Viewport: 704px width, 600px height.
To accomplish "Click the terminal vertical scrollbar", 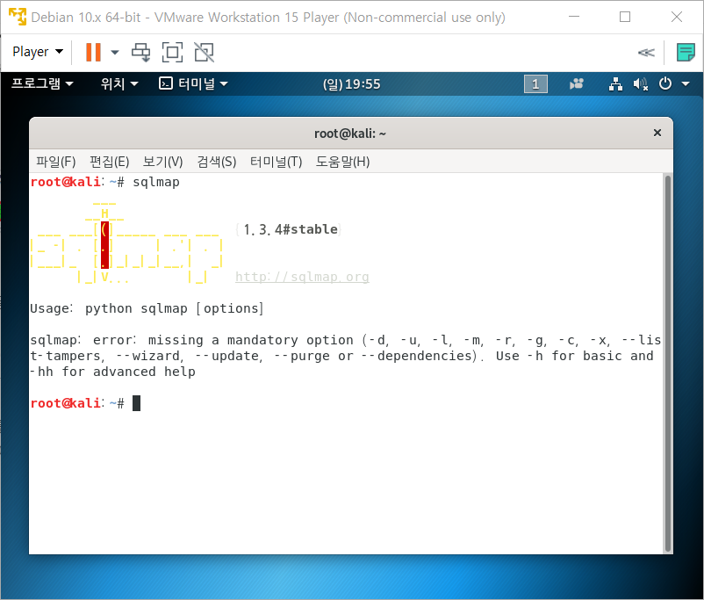I will [668, 363].
